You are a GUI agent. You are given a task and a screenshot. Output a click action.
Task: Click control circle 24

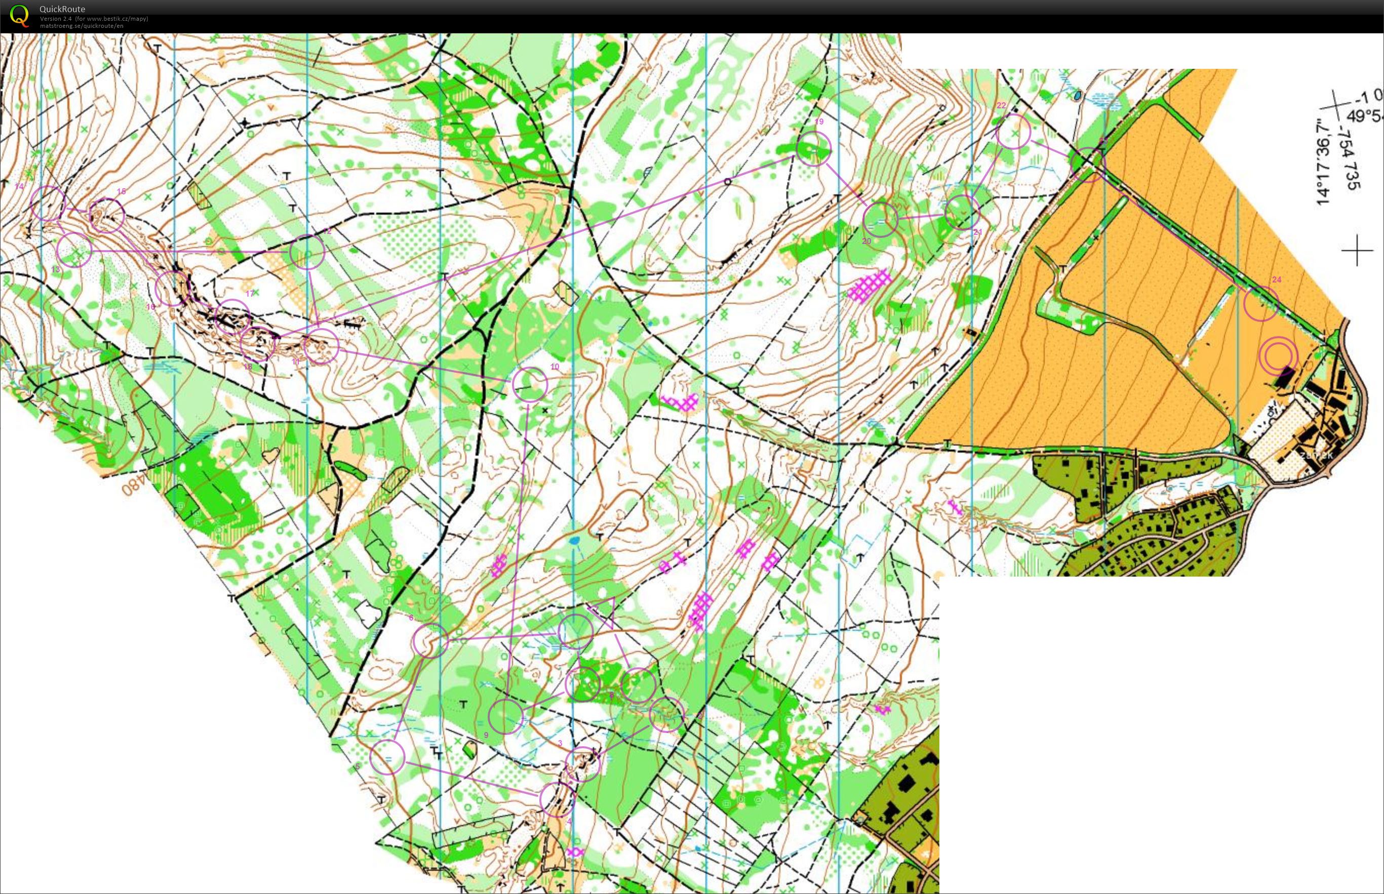[1261, 304]
